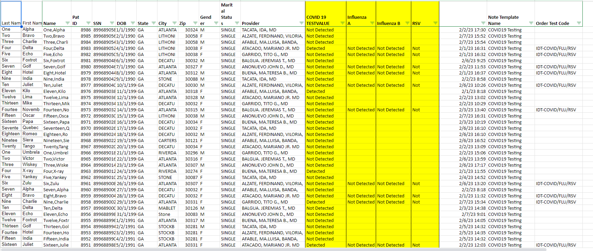Select the Provider cell in Three,Wiske row
Screen dimensions: 593x251
(273, 165)
